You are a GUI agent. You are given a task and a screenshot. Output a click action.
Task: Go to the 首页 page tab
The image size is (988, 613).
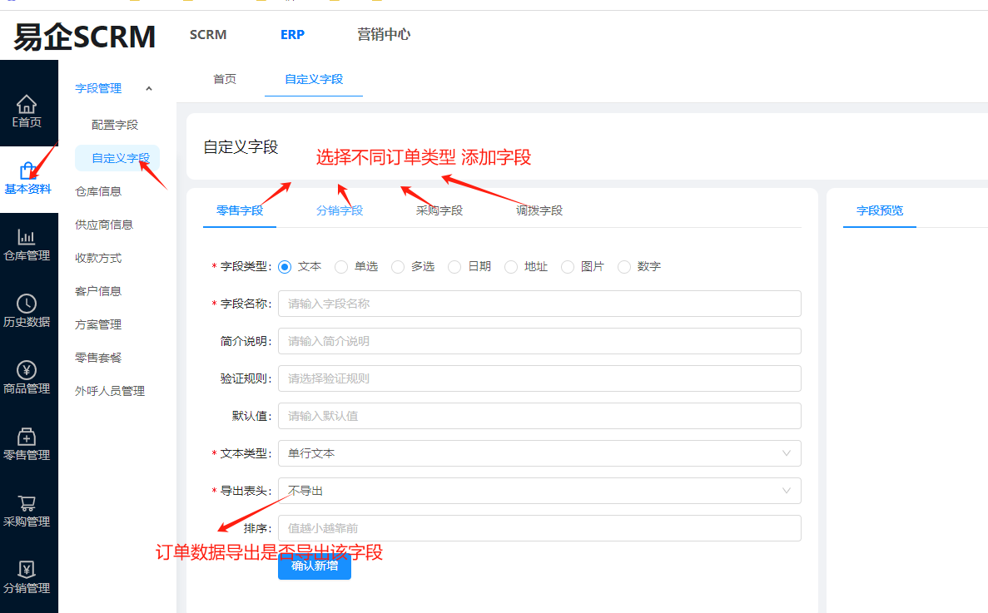tap(225, 79)
